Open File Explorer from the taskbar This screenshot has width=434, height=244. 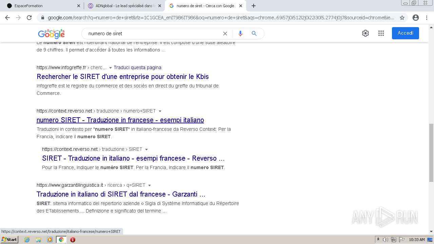coord(38,240)
